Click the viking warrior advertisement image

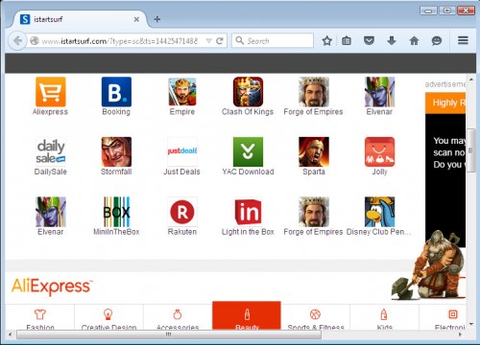click(x=429, y=265)
